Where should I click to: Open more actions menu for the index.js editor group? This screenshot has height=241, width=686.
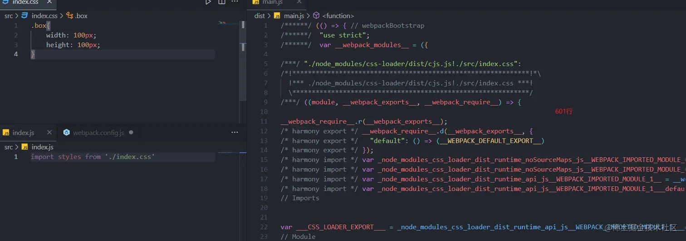coord(235,133)
